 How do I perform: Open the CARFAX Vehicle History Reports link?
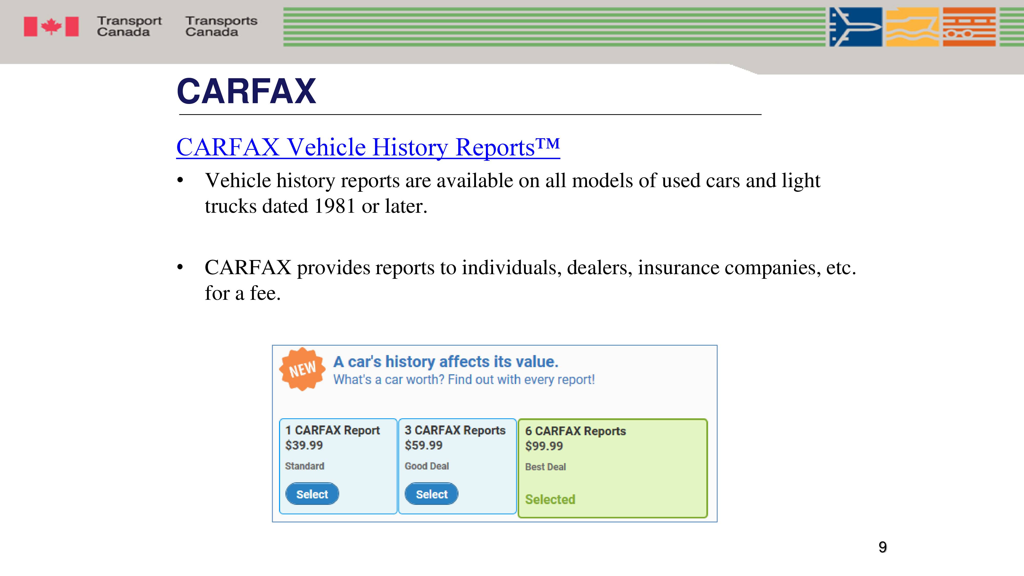[368, 147]
